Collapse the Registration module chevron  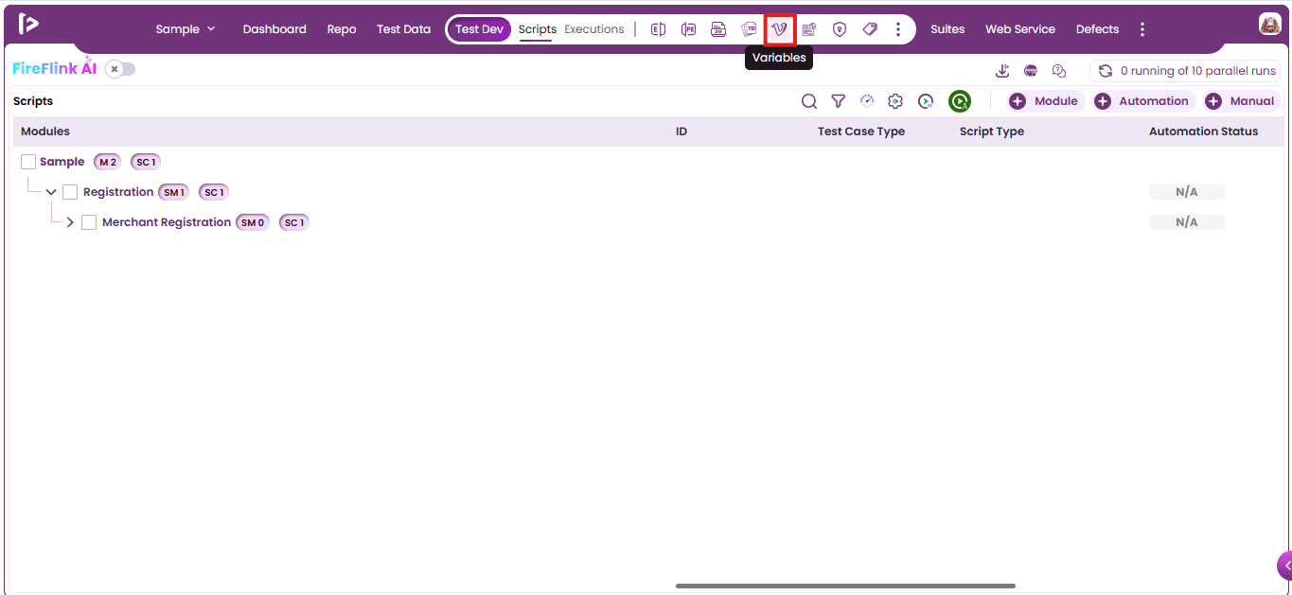click(51, 192)
